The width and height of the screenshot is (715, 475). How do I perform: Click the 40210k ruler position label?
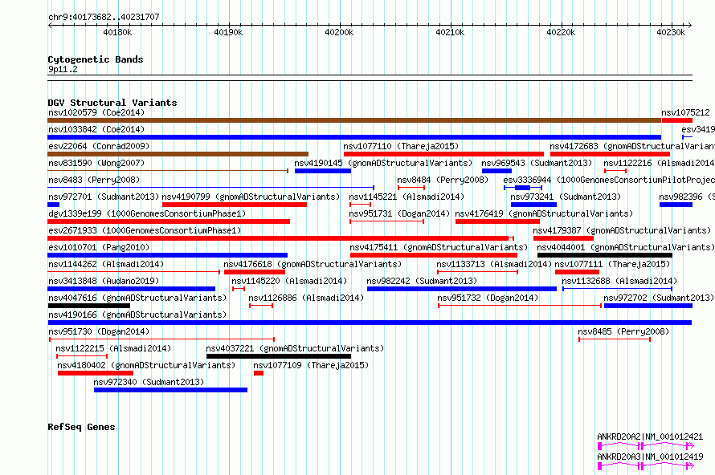coord(450,32)
